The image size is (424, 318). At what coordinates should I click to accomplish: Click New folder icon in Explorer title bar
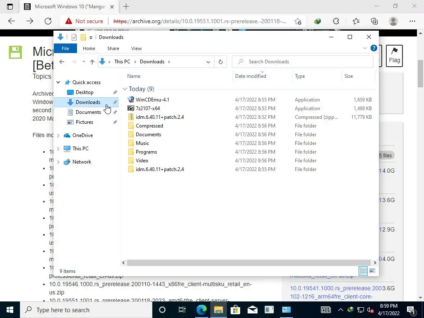click(83, 37)
